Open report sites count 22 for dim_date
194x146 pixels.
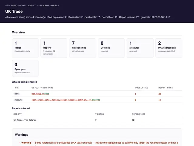point(160,94)
